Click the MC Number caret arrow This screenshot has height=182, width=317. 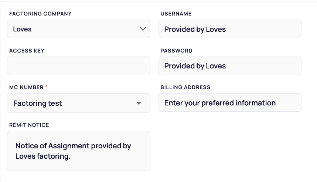click(139, 103)
